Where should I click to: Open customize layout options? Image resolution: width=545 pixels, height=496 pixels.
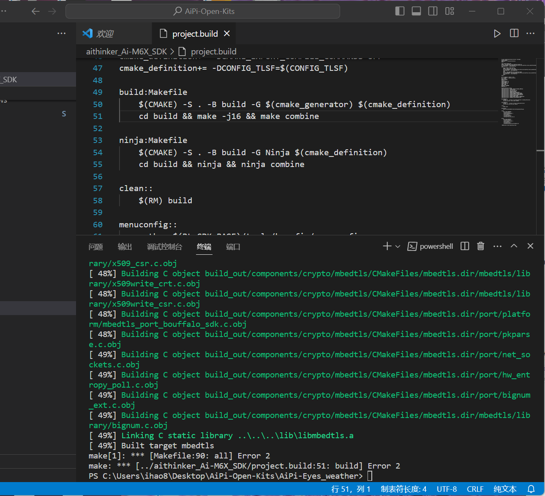[450, 11]
